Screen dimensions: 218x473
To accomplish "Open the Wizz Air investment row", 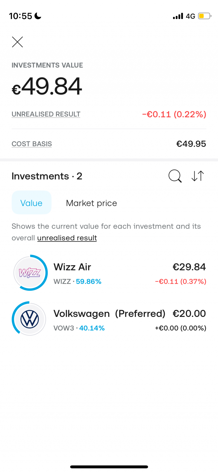I will click(109, 273).
